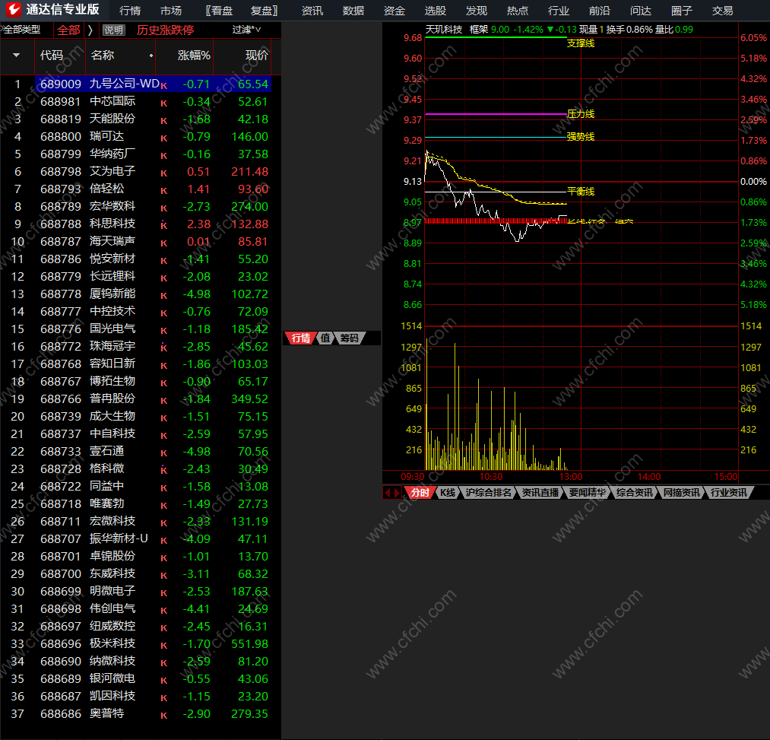
Task: Sort by 代码 column header
Action: click(51, 55)
